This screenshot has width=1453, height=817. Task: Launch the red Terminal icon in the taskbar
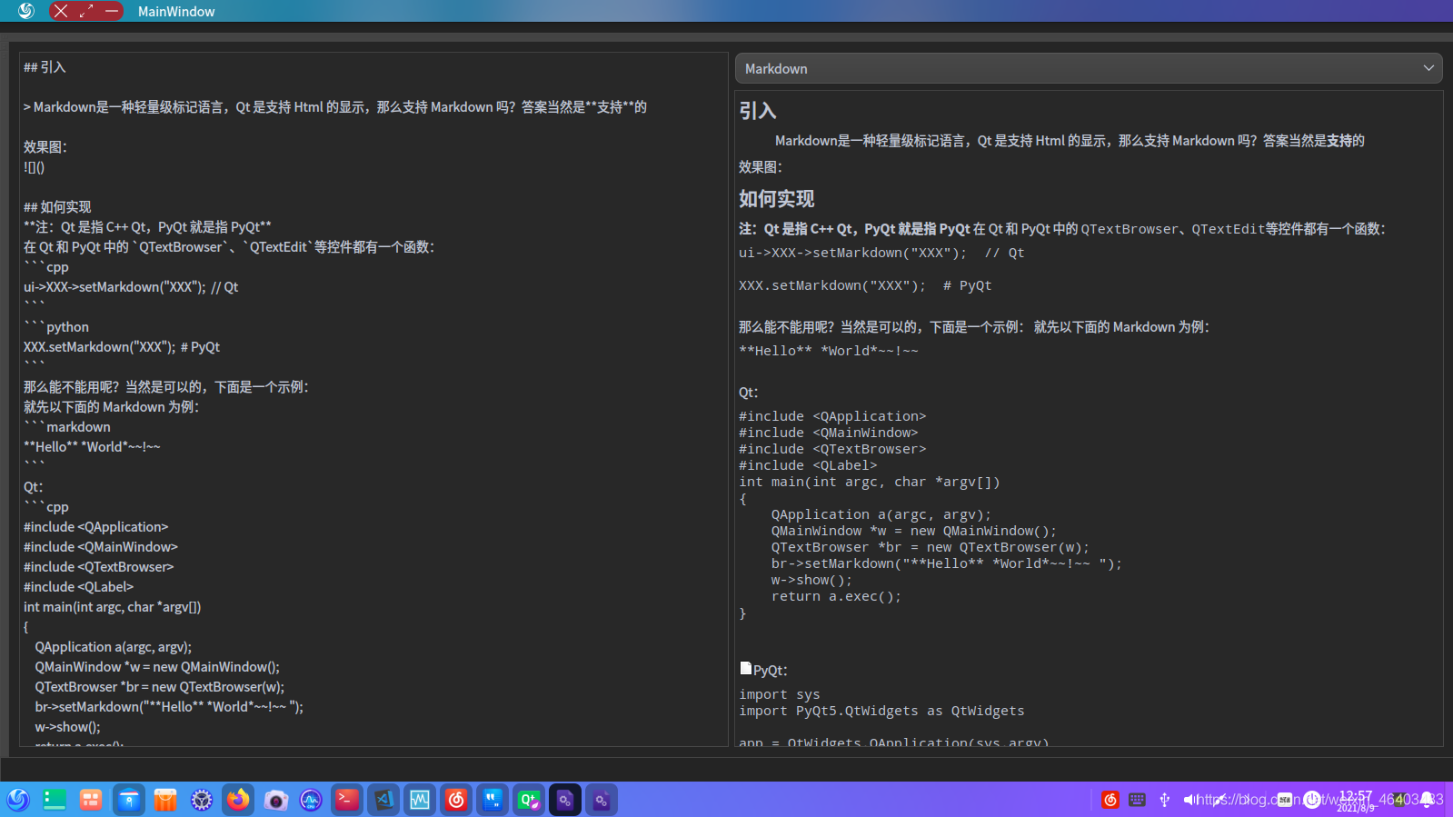point(347,800)
